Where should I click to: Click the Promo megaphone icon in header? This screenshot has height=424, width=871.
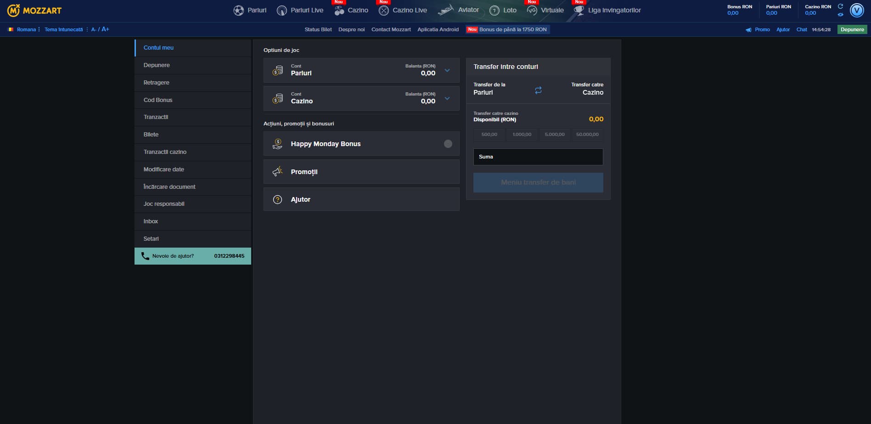(748, 30)
